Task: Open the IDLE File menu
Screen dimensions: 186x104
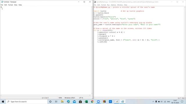Action: point(95,5)
